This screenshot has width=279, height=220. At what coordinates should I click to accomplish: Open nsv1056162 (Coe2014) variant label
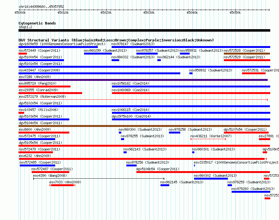tap(130, 83)
